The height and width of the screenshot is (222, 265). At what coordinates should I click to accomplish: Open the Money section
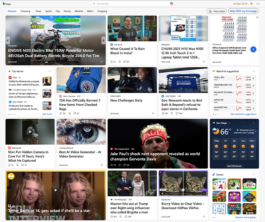pyautogui.click(x=67, y=11)
